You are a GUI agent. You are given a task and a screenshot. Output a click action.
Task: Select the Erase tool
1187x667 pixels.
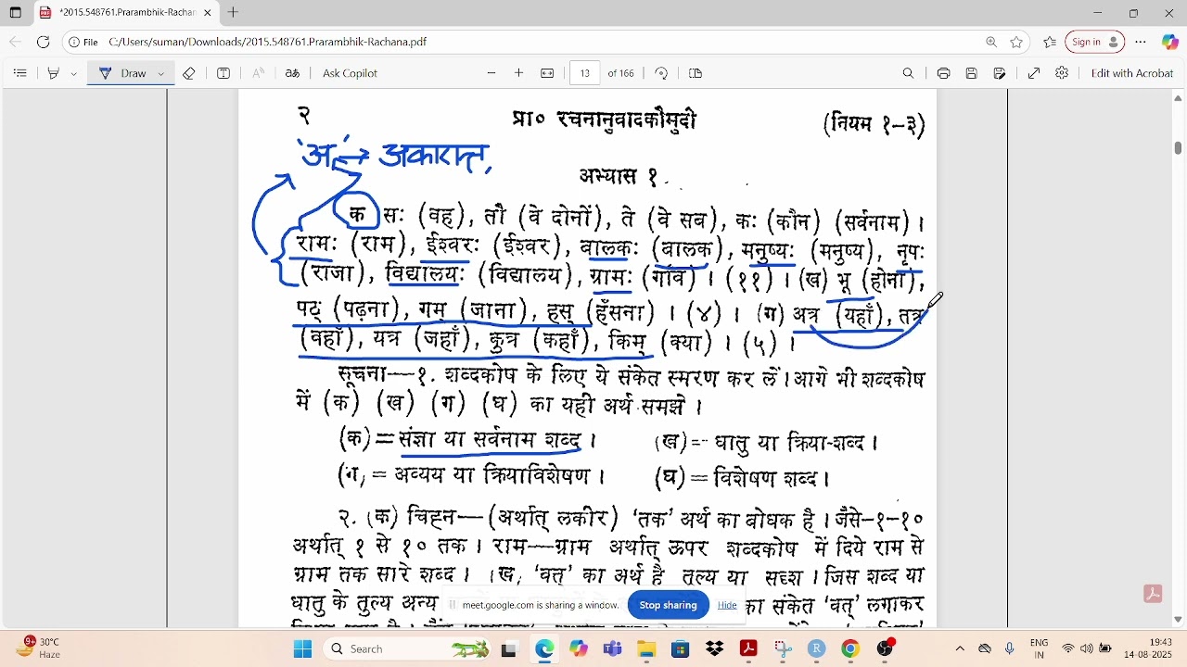coord(189,73)
